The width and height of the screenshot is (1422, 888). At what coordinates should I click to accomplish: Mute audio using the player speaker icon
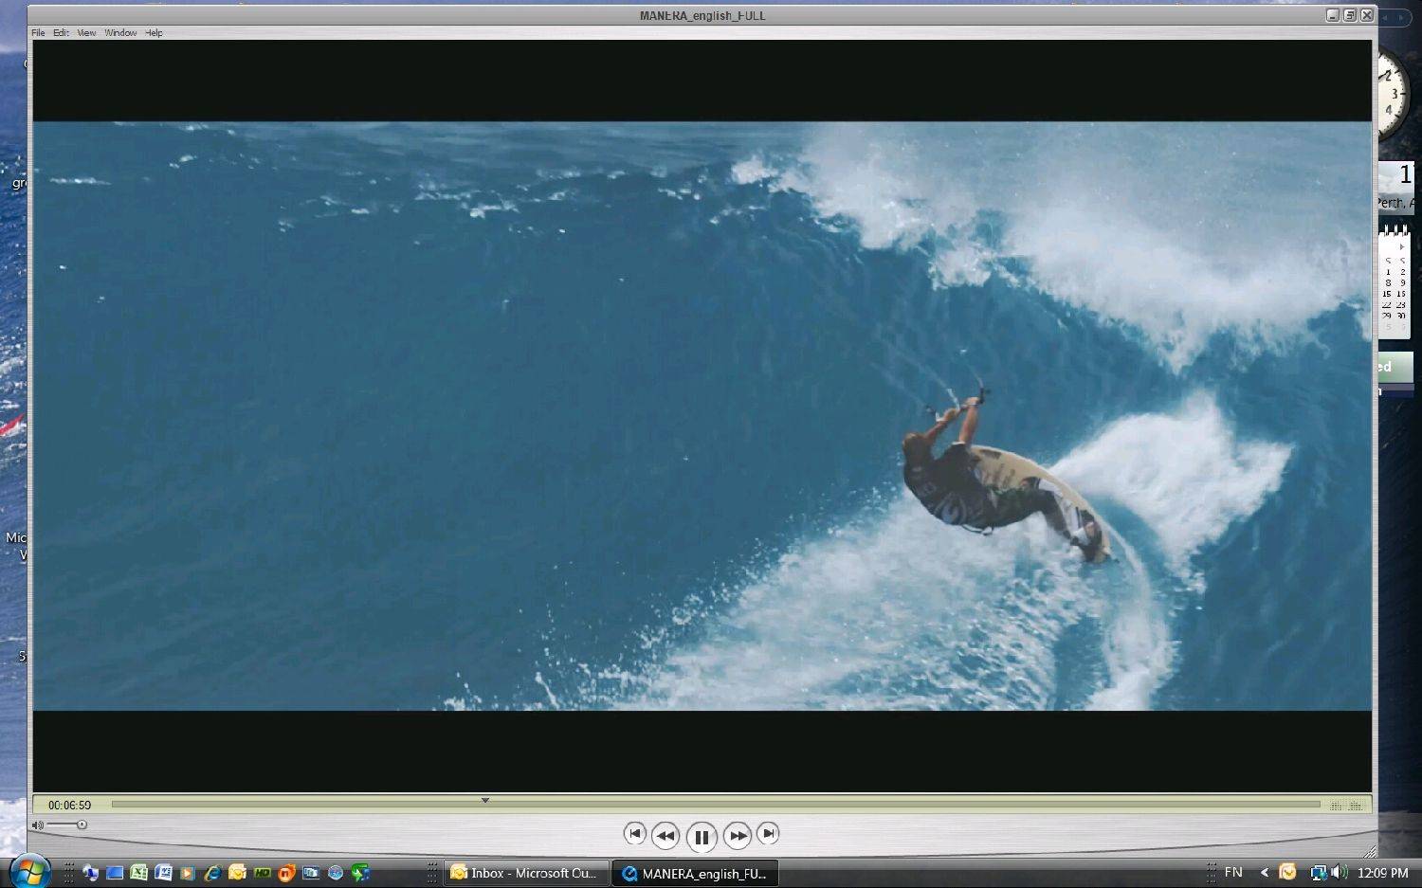pos(38,825)
